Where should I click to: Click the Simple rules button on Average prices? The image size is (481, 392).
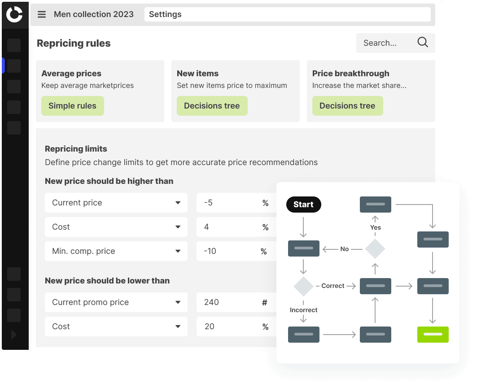click(72, 106)
